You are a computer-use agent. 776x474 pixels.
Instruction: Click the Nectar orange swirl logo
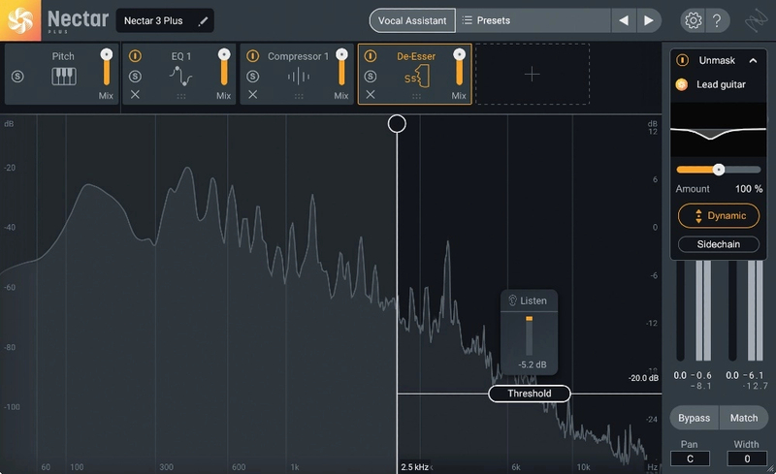click(20, 20)
